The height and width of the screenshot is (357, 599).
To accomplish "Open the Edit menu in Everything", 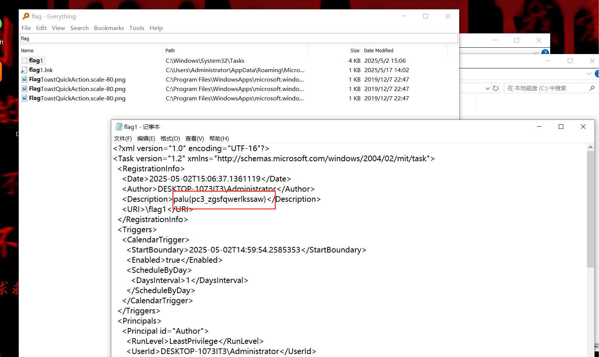I will tap(41, 28).
